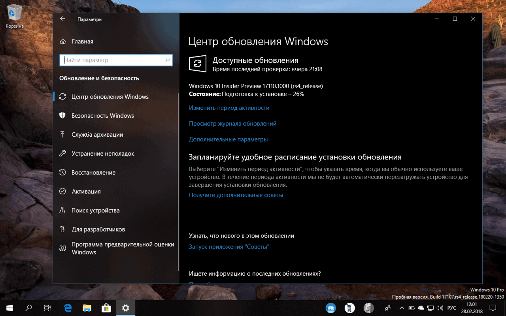
Task: Click the Восстановление history icon
Action: (x=62, y=172)
